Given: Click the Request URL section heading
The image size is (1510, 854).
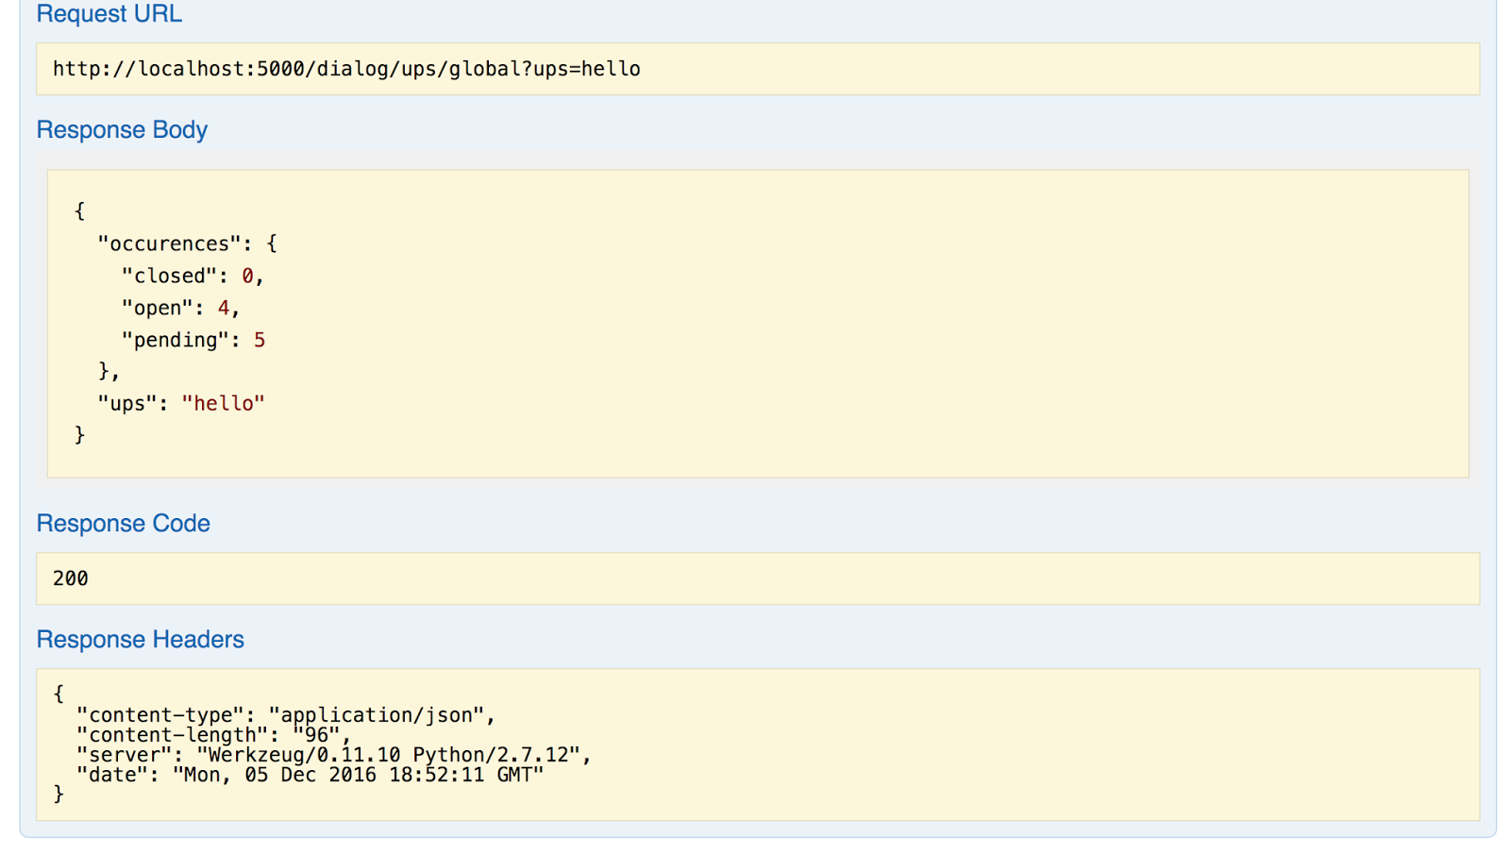Looking at the screenshot, I should pos(109,14).
